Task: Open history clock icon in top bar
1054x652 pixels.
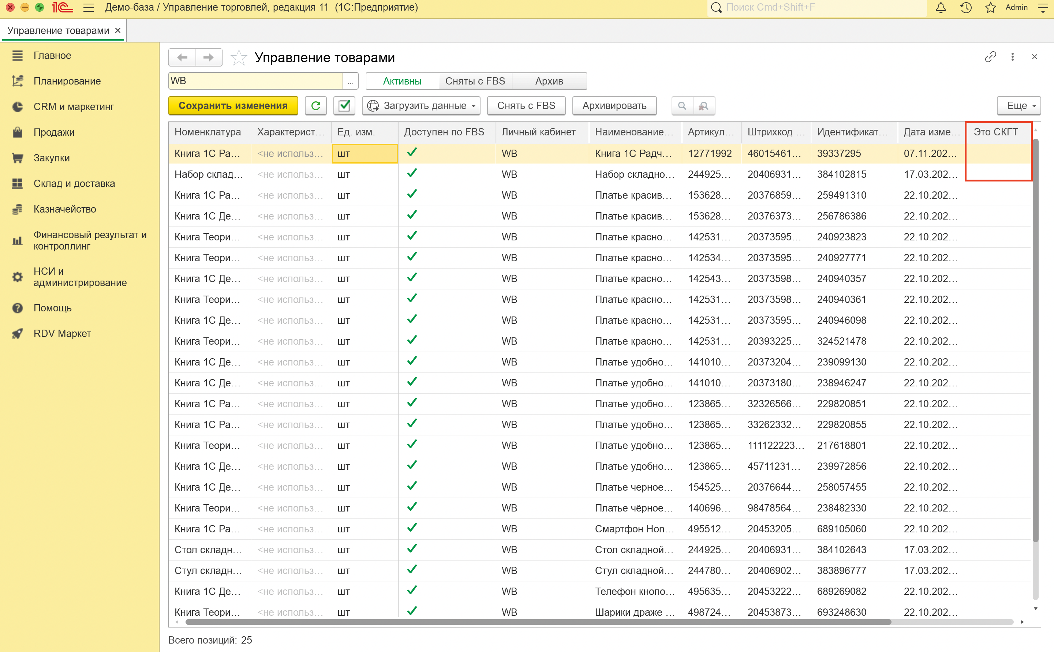Action: pos(965,8)
